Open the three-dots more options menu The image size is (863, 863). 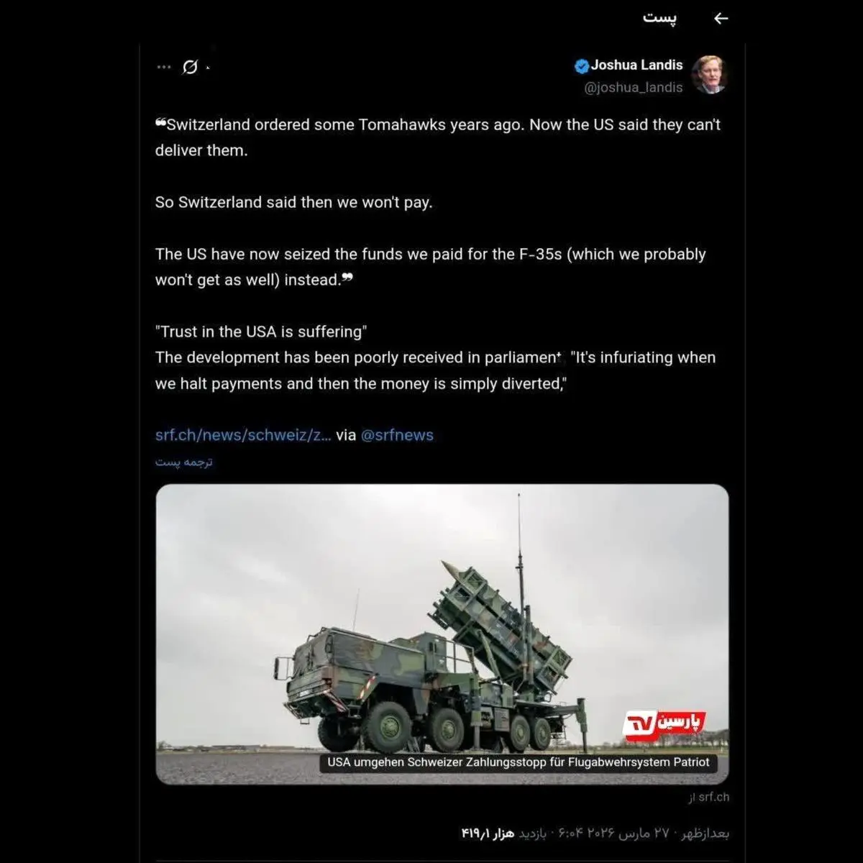coord(164,68)
